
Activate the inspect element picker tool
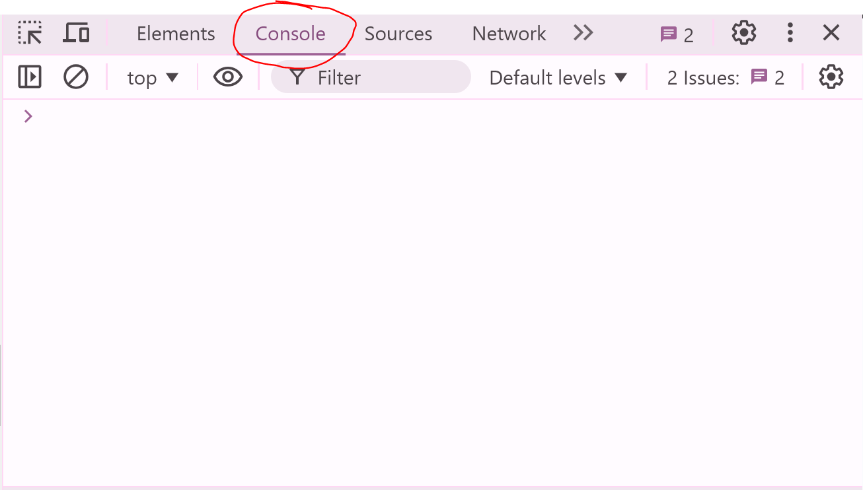click(x=29, y=32)
